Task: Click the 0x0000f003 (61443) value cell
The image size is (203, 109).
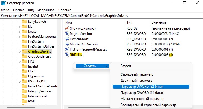Action: click(165, 34)
